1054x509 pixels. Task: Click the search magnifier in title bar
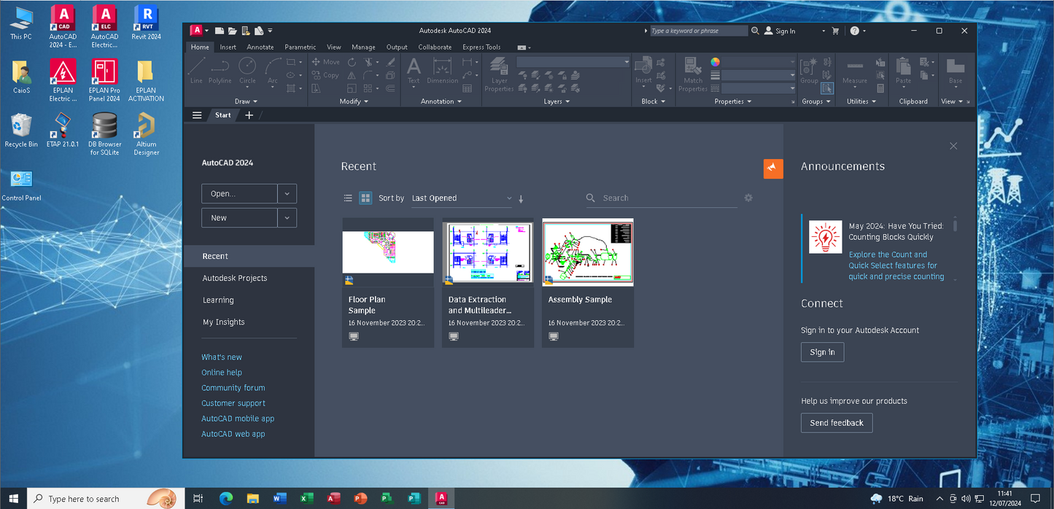pyautogui.click(x=755, y=31)
